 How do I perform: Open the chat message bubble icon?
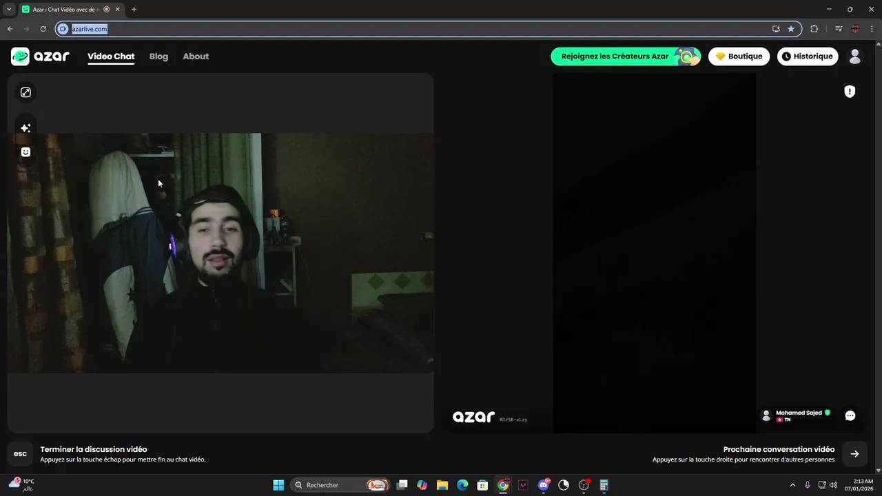point(850,415)
